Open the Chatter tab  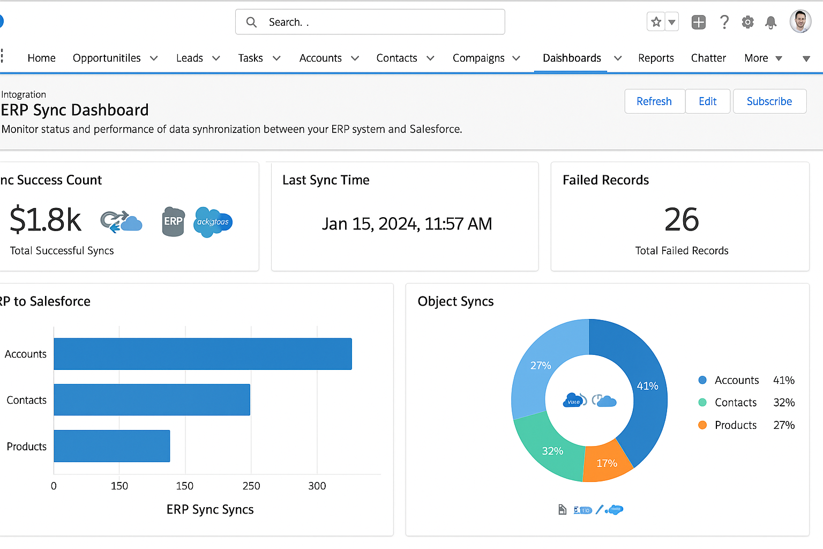[708, 58]
